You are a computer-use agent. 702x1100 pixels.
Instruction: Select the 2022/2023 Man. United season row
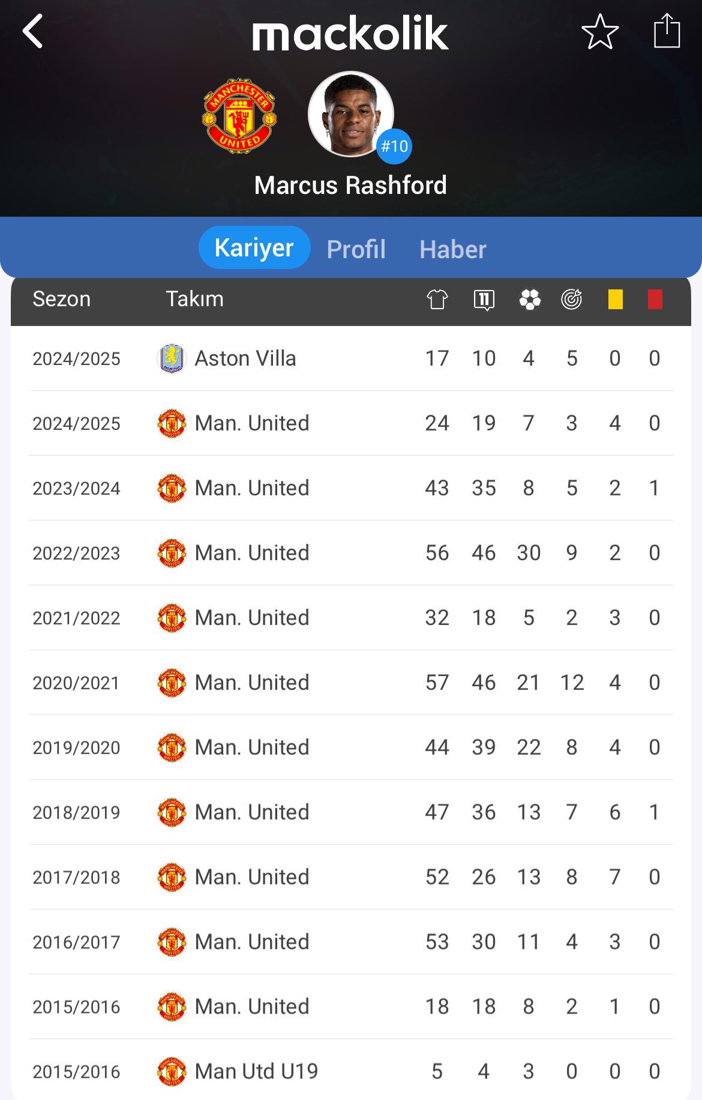click(351, 553)
